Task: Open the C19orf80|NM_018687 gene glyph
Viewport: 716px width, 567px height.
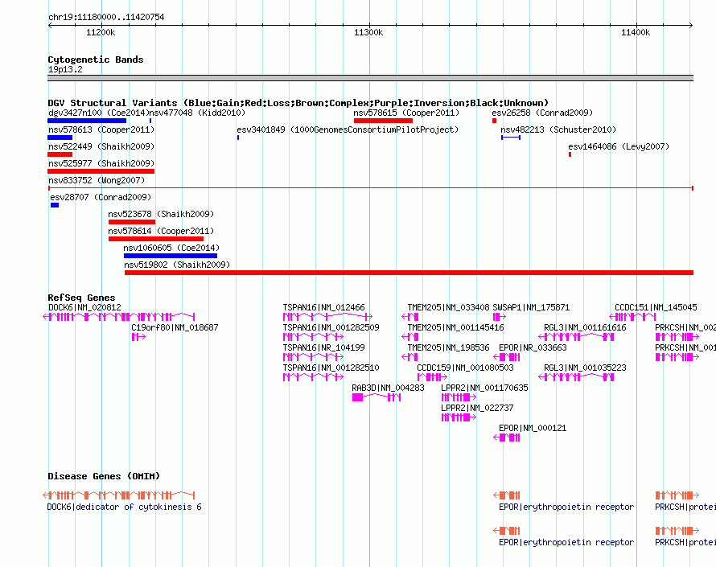Action: 139,337
